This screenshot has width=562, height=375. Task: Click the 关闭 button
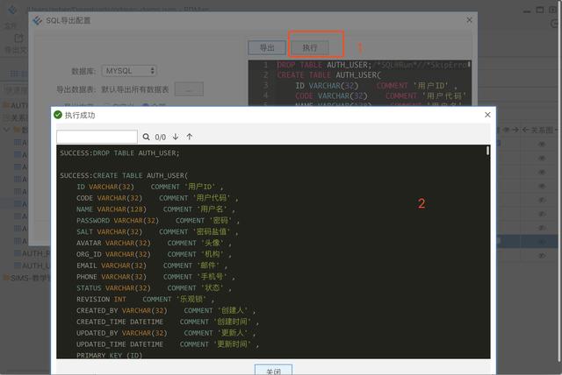point(273,371)
